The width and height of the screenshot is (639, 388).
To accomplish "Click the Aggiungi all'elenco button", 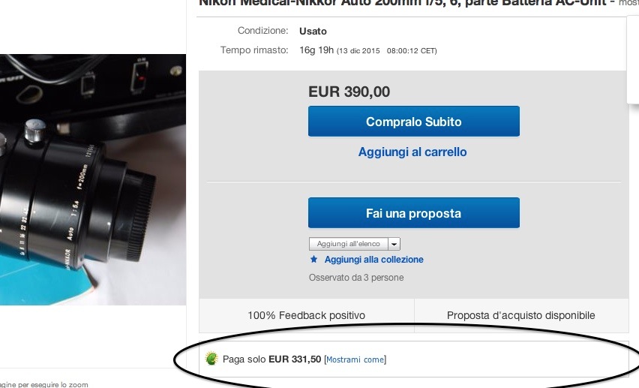I will tap(349, 244).
